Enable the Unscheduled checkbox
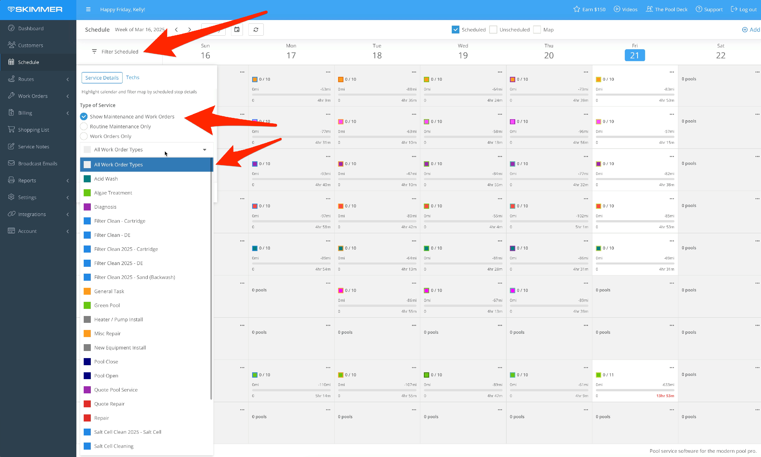The image size is (761, 457). 493,30
